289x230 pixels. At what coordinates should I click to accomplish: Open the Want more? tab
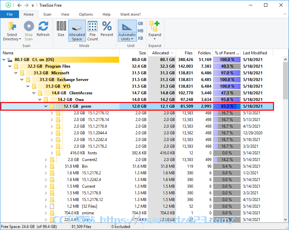131,14
